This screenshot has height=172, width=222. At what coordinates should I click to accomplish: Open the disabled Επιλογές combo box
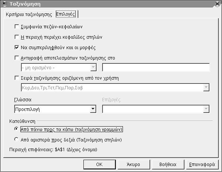pyautogui.click(x=156, y=109)
